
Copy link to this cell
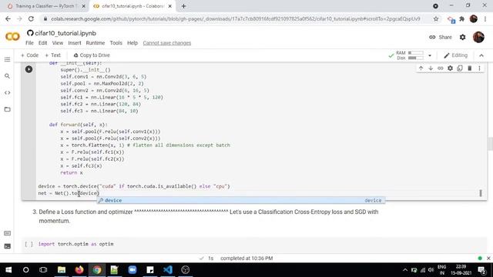pyautogui.click(x=441, y=68)
